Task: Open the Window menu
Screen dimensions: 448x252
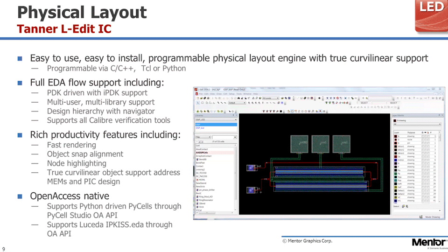Action: tap(247, 94)
